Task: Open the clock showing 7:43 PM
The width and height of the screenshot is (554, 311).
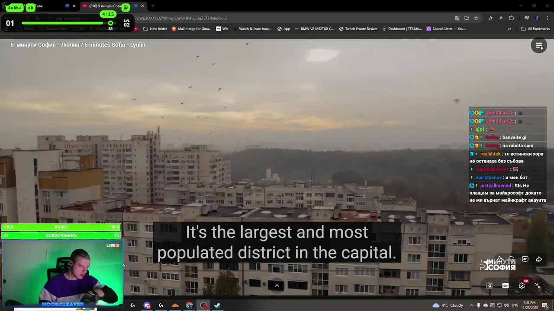Action: click(x=529, y=305)
